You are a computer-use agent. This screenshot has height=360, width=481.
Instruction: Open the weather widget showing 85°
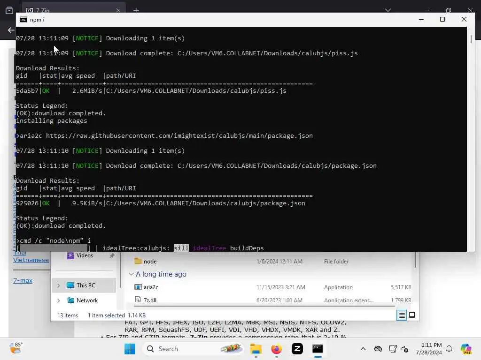tap(16, 348)
